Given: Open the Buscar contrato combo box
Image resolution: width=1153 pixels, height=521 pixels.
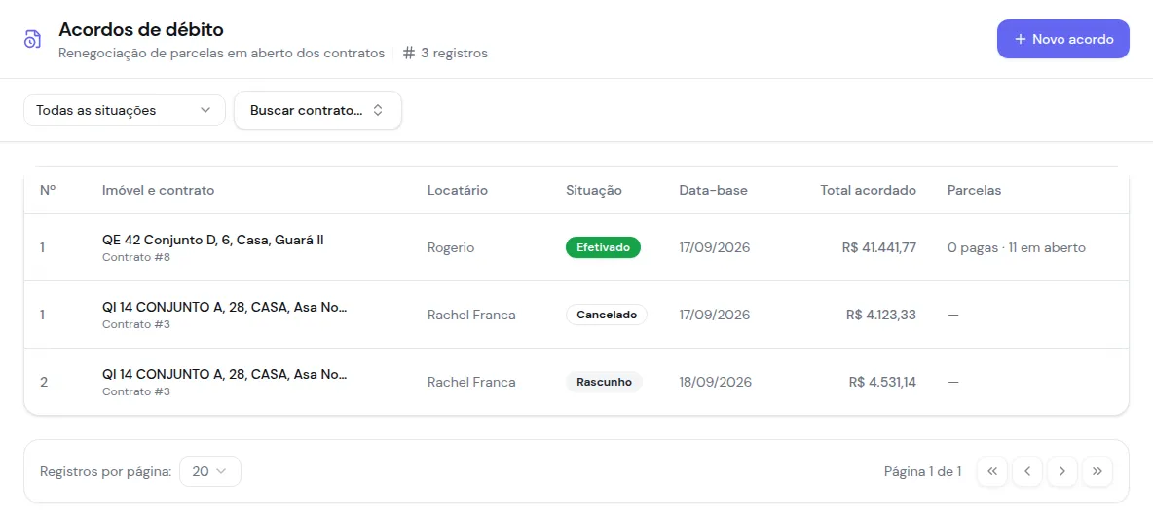Looking at the screenshot, I should (317, 110).
